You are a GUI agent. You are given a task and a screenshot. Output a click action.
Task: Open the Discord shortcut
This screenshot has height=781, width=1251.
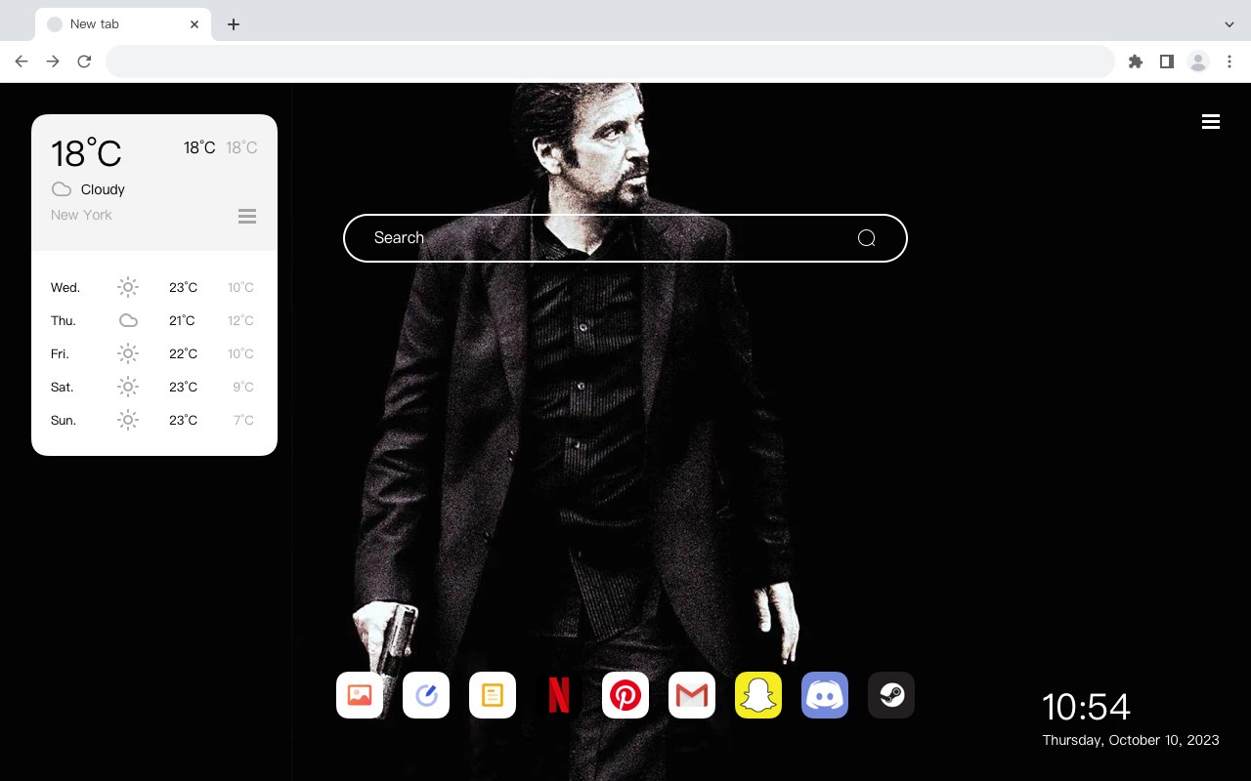pyautogui.click(x=825, y=695)
